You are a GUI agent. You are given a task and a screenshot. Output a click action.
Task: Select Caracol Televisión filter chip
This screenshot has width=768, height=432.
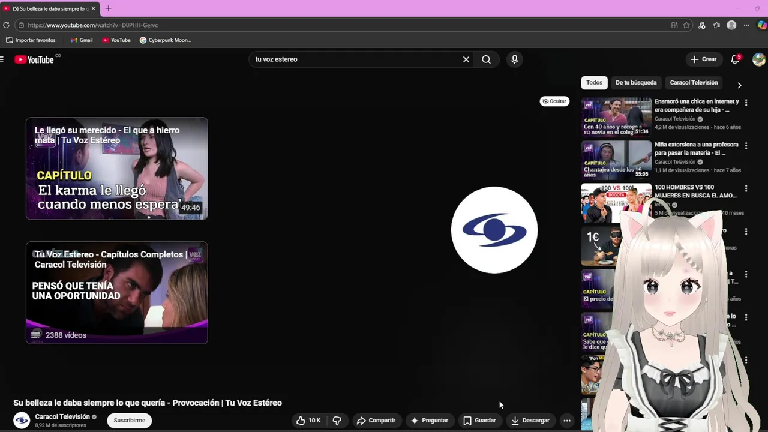(x=694, y=83)
